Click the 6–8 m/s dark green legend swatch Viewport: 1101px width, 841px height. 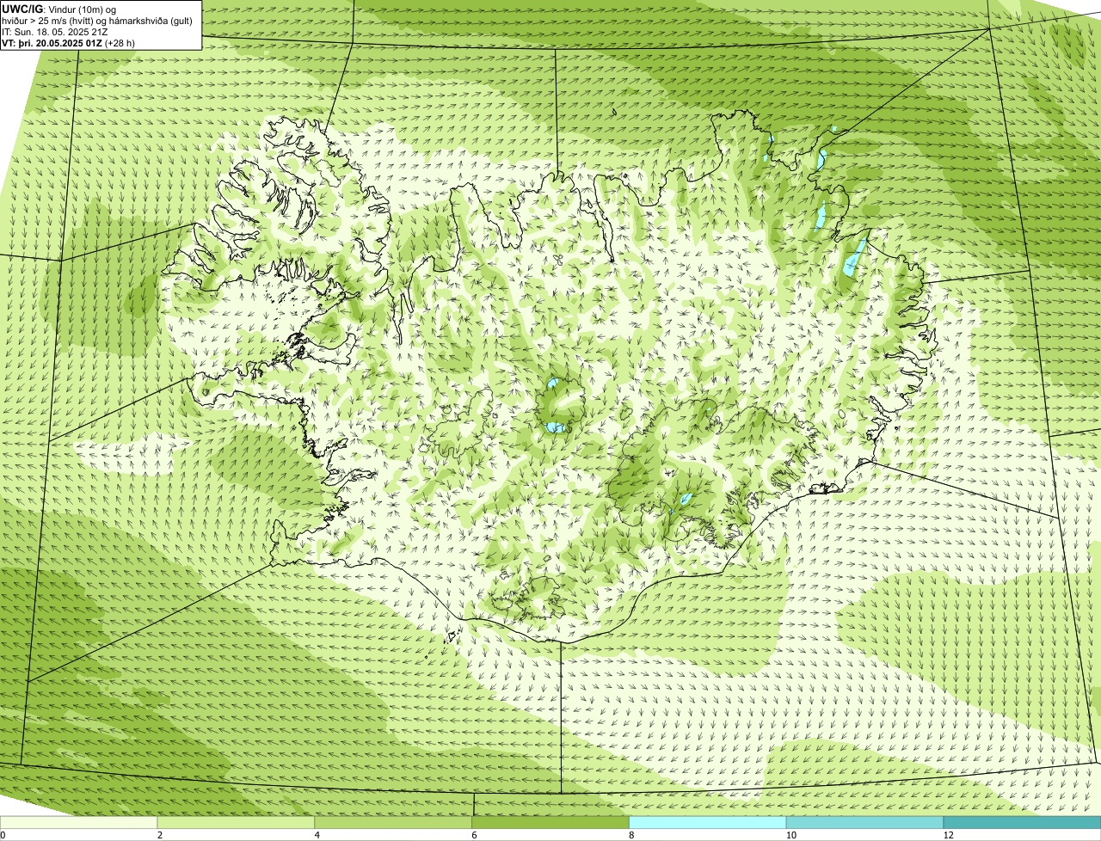551,823
